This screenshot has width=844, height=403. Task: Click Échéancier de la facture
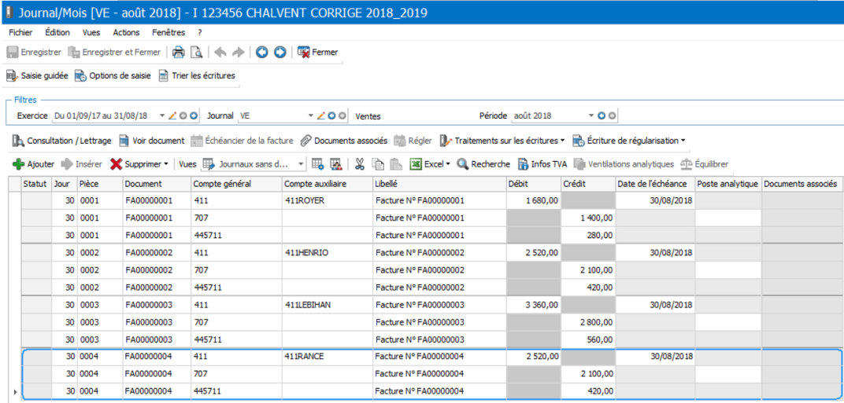click(x=242, y=141)
